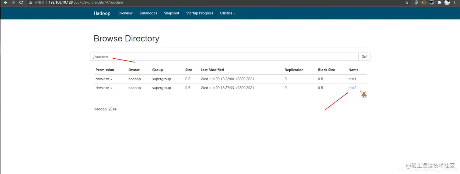Open the Startup Progress tab
The image size is (460, 174).
(200, 13)
